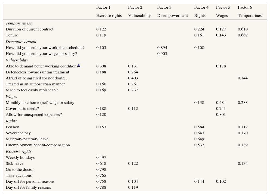Select the 'Severance pay' row label

[x=18, y=133]
